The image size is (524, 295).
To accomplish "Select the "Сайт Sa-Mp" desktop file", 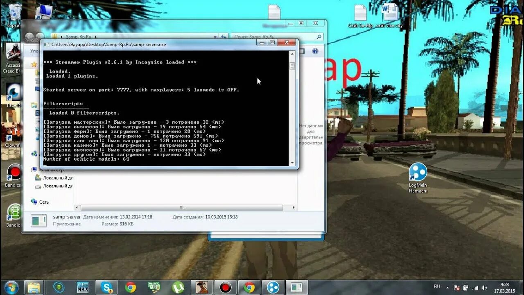I will (361, 16).
